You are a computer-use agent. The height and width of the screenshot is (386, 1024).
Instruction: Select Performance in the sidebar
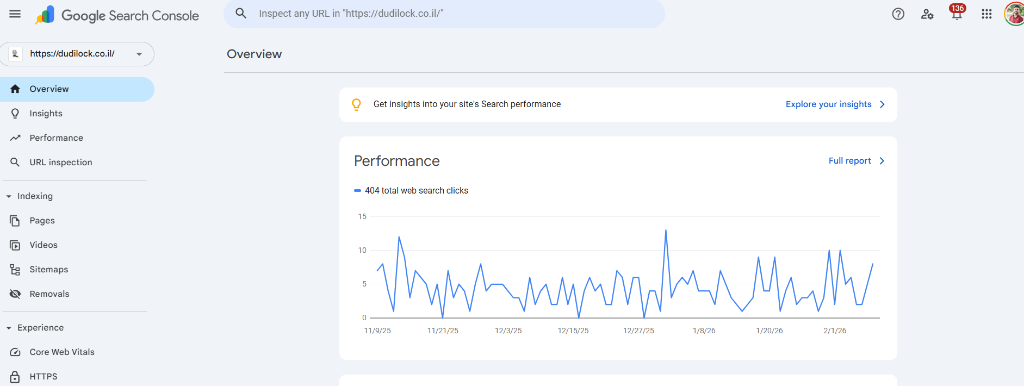click(x=56, y=138)
